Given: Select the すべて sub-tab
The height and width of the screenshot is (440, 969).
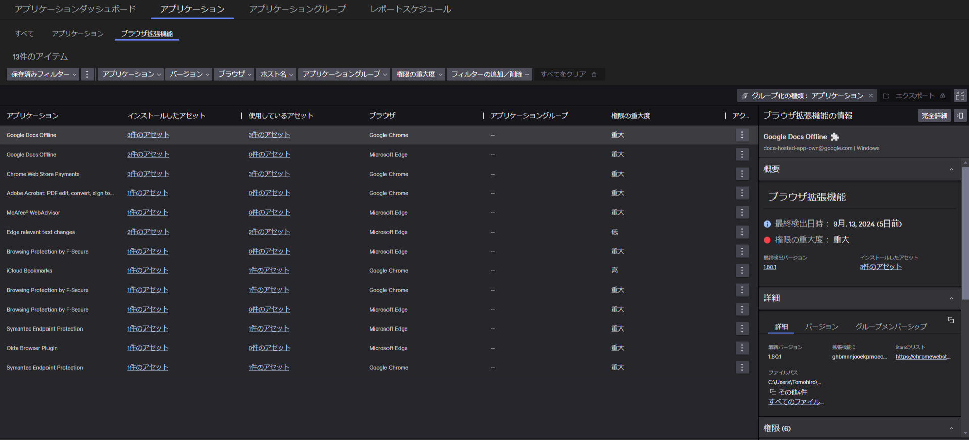Looking at the screenshot, I should coord(24,34).
